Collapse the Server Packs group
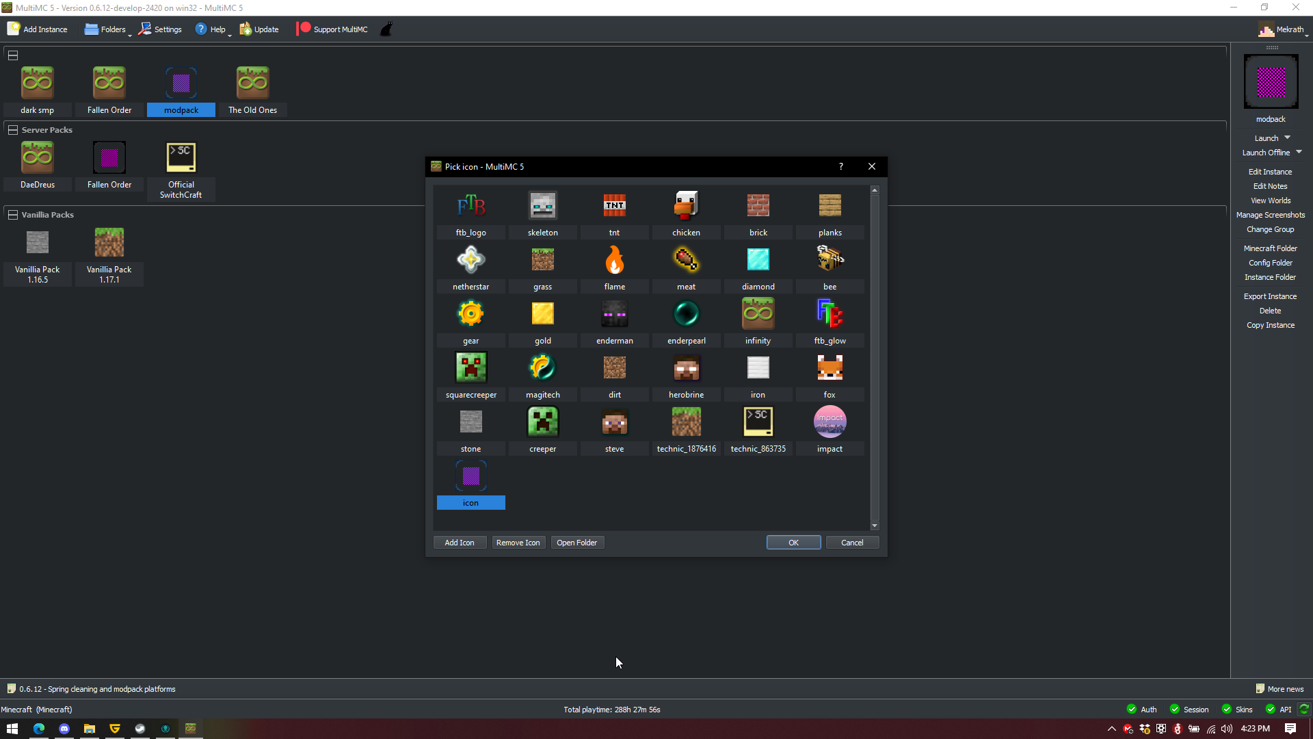Screen dimensions: 1313x739 coord(12,129)
